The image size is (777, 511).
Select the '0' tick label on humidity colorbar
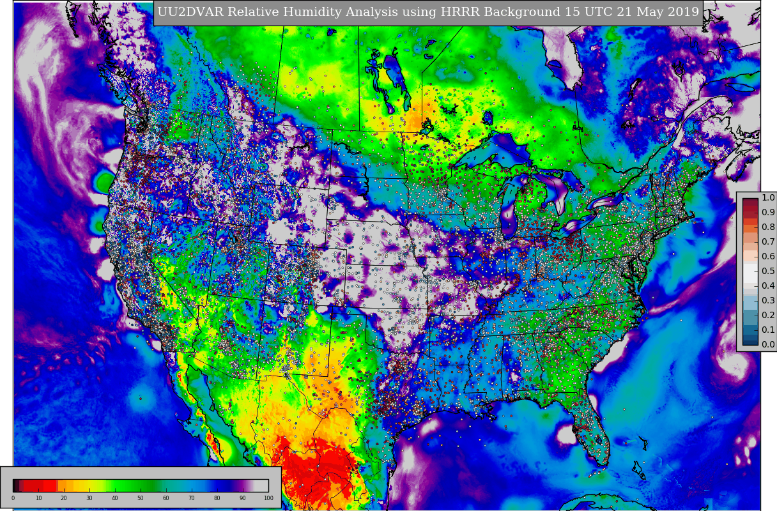click(x=13, y=498)
